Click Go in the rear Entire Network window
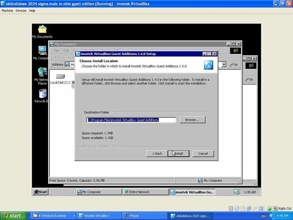This screenshot has width=293, height=220. click(x=249, y=80)
